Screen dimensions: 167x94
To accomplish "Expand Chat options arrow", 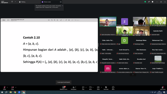I will 86,87.
